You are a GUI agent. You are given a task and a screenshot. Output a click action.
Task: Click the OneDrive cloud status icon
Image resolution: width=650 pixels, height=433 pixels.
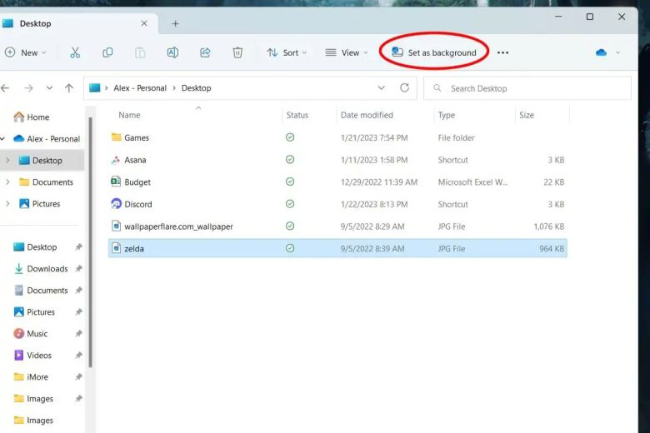[601, 52]
